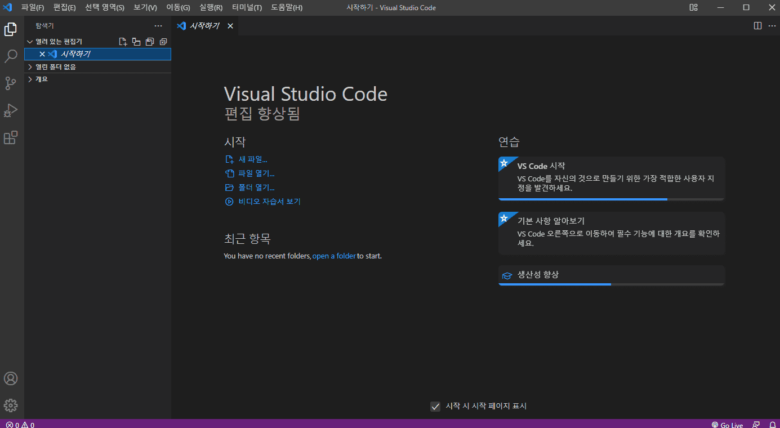Click the 최근 항목 heading
Screen dimensions: 780x428
(247, 239)
